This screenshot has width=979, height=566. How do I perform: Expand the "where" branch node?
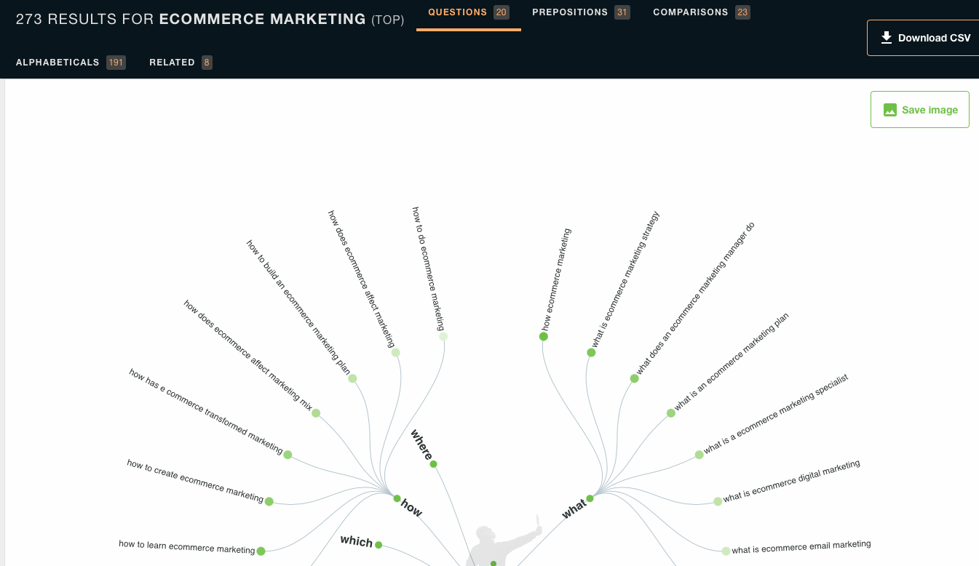(433, 464)
